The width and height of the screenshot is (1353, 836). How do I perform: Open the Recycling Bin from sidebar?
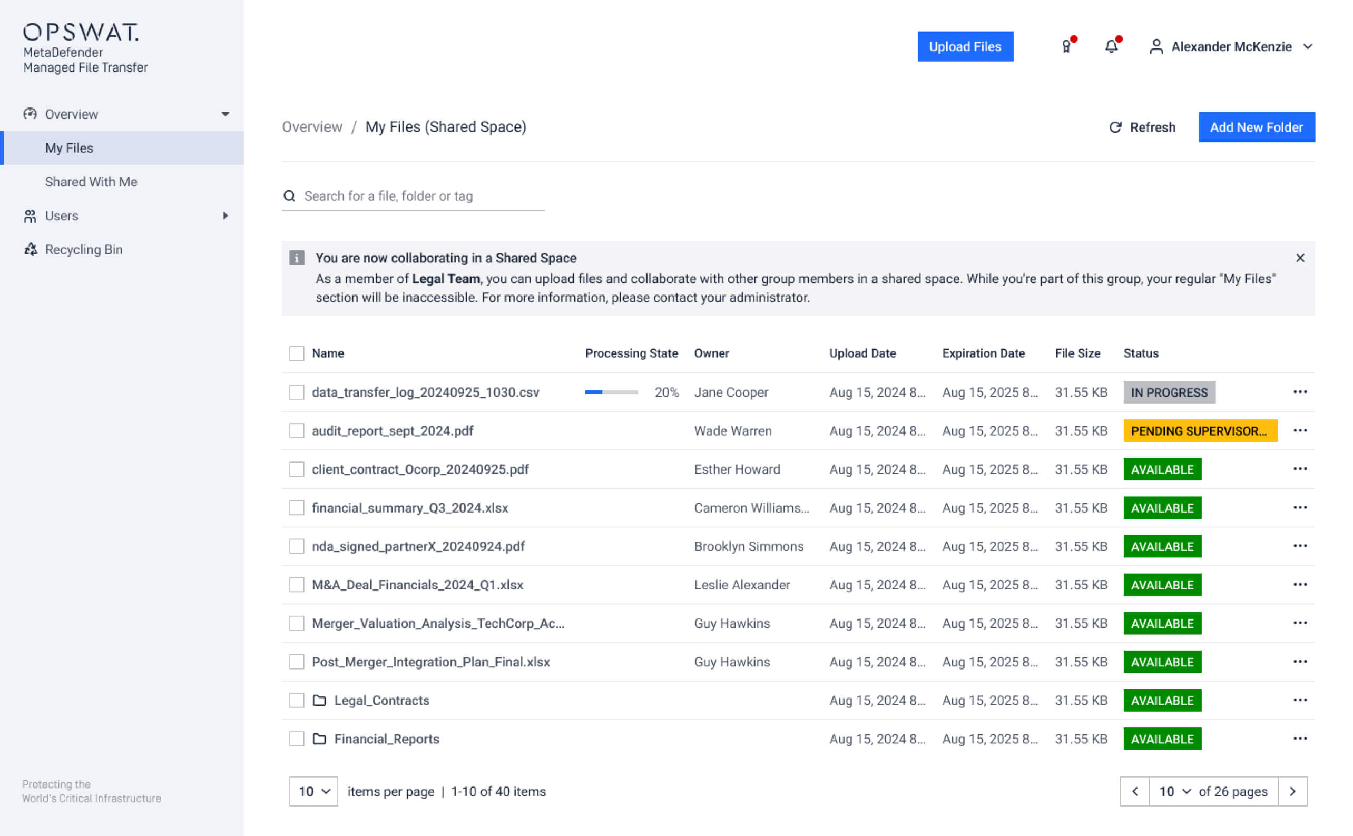tap(83, 249)
